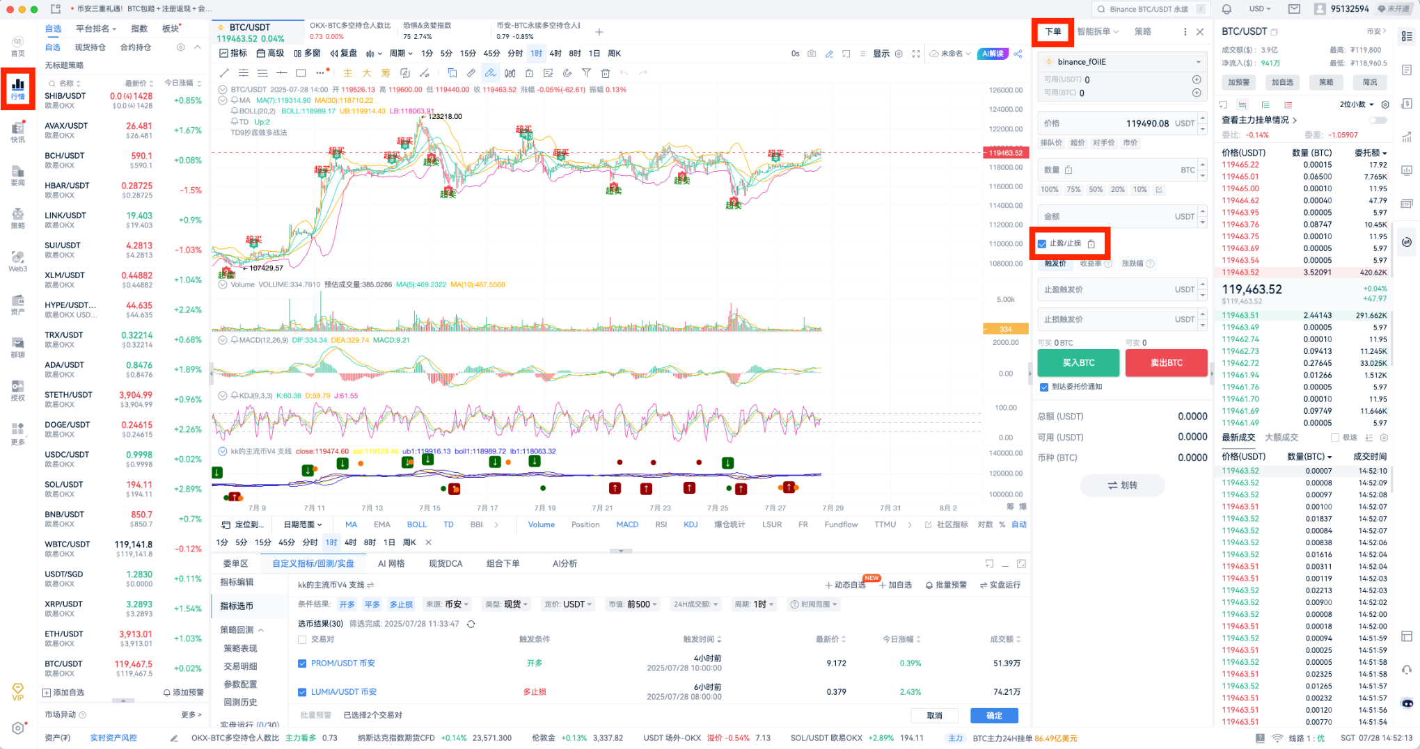Toggle the 到达委托价通知 checkbox

click(x=1043, y=387)
